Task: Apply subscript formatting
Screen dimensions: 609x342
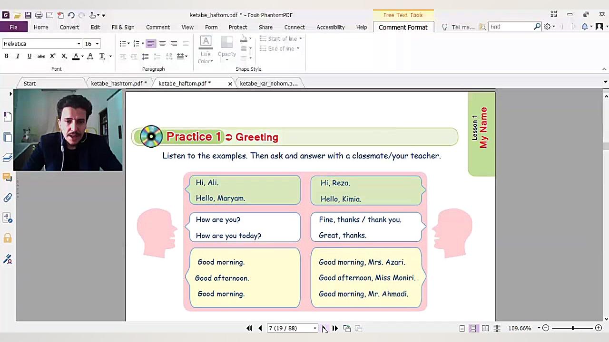Action: [64, 56]
